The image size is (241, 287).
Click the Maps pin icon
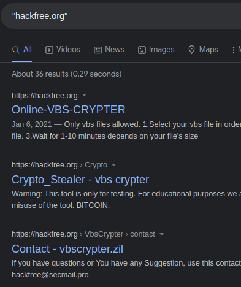pos(191,50)
